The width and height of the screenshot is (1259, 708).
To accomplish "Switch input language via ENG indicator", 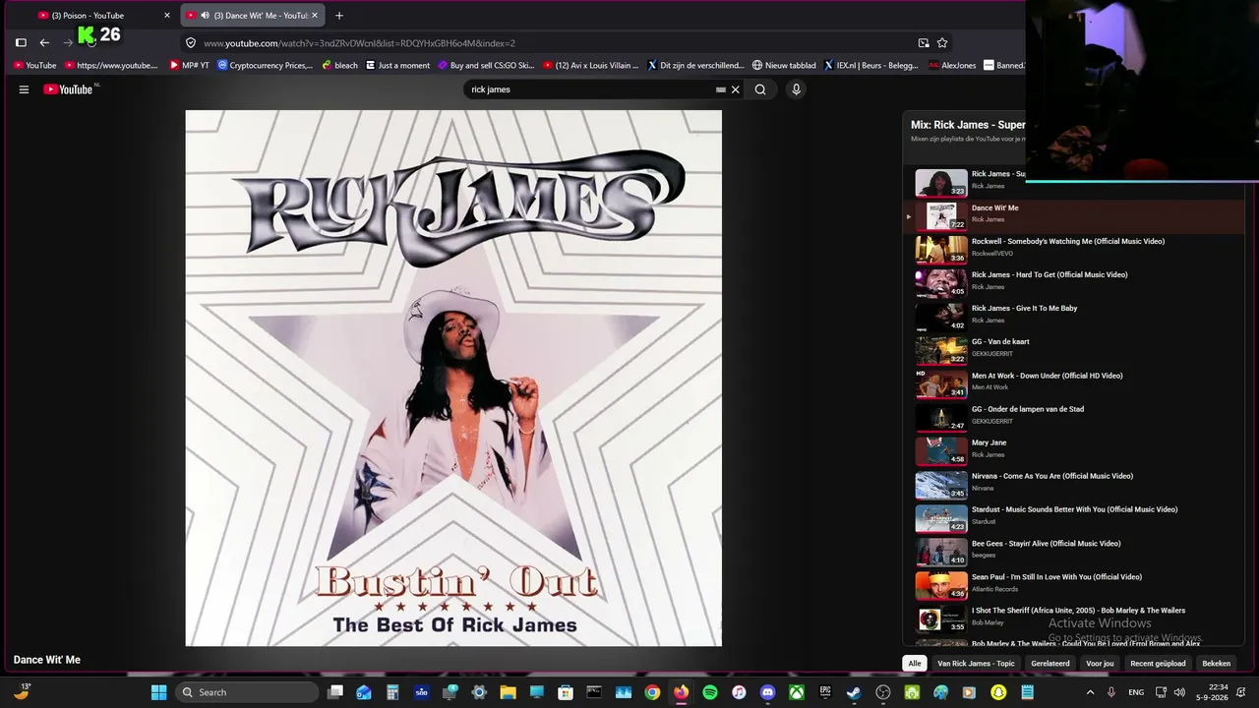I will [x=1136, y=692].
